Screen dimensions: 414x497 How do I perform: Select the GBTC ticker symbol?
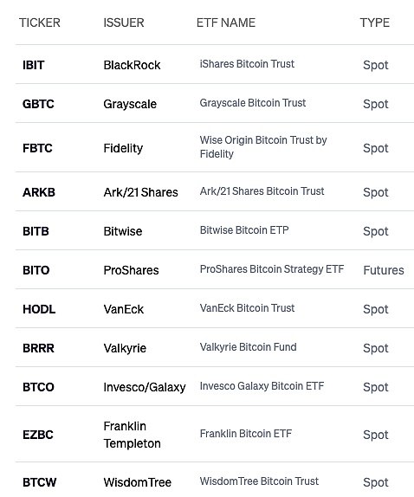coord(38,104)
